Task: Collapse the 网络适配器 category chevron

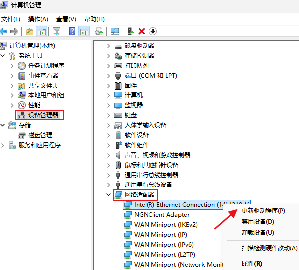Action: 108,194
